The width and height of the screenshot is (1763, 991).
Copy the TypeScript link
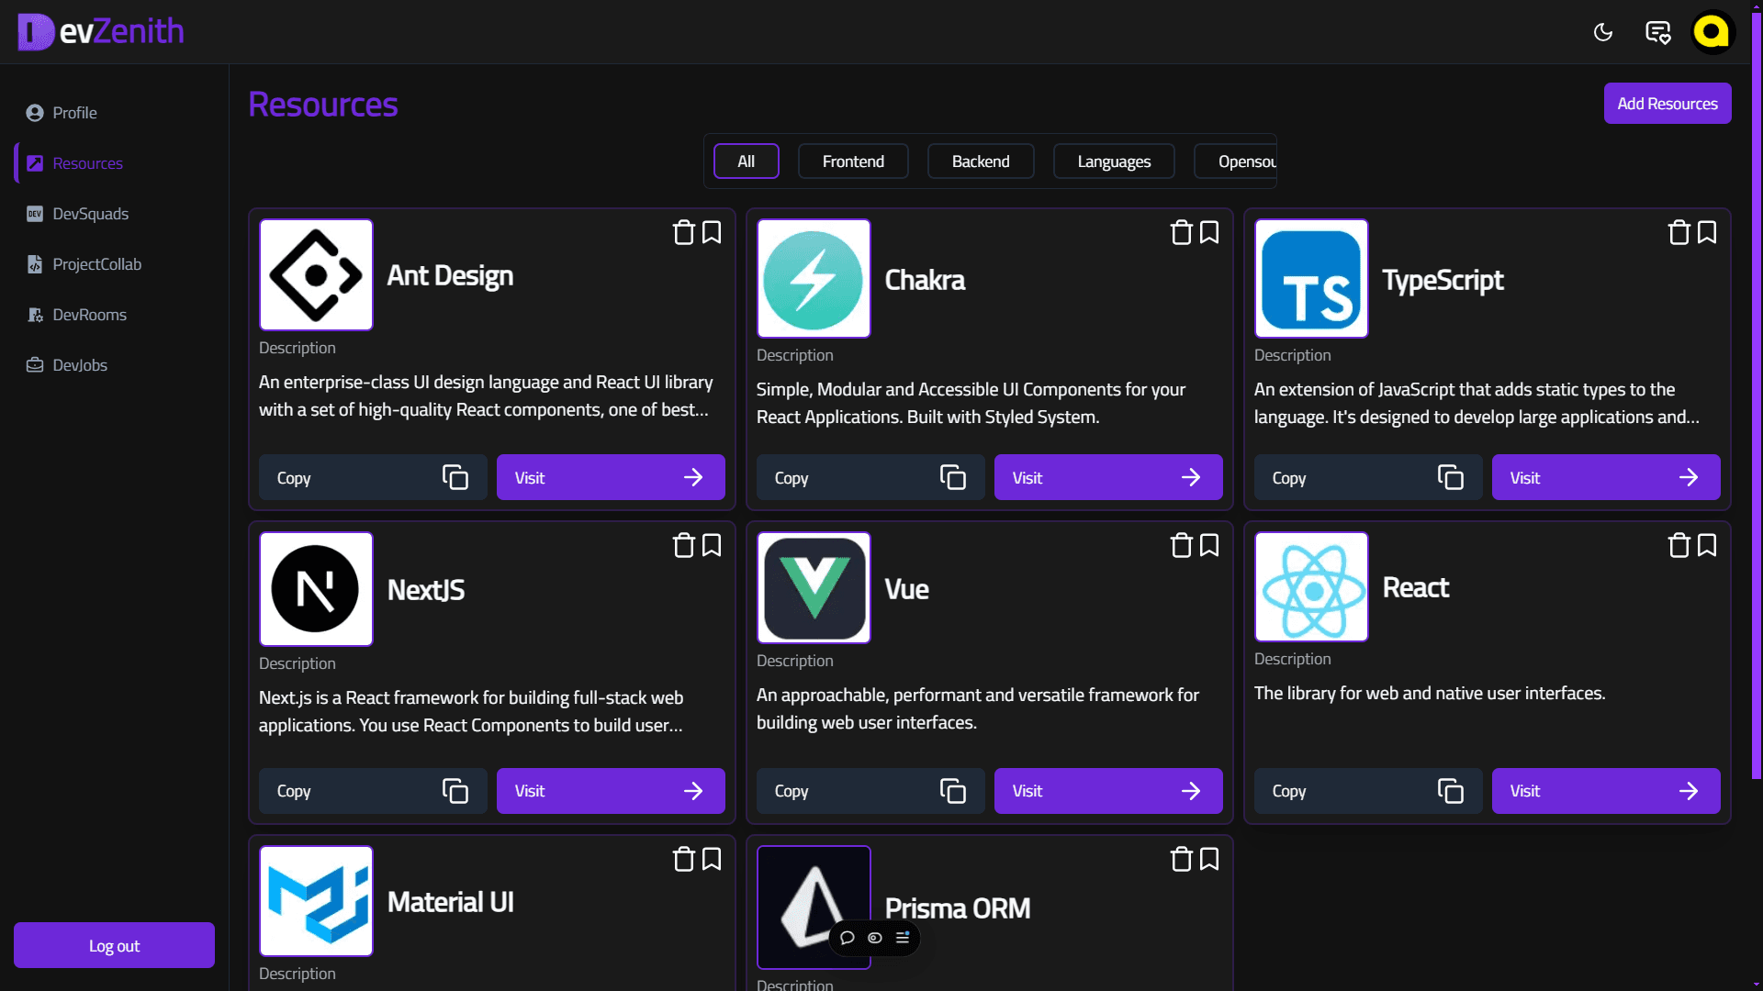[1368, 477]
